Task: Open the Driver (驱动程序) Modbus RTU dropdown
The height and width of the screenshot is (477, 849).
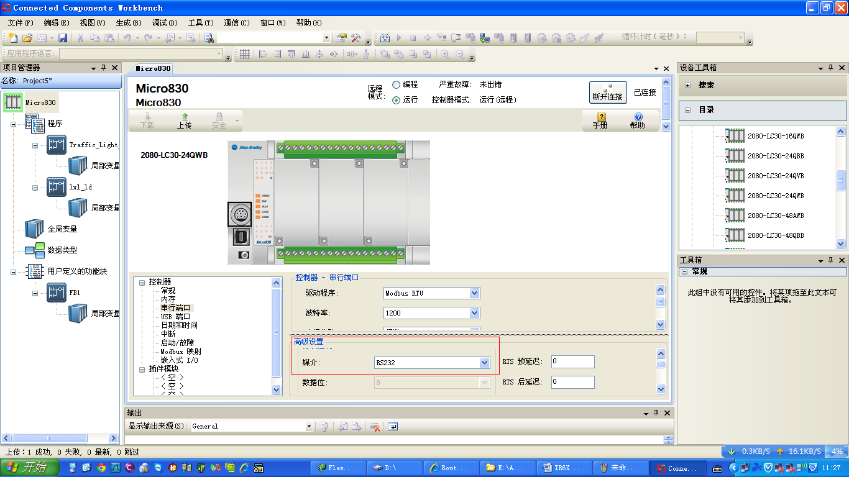Action: 475,293
